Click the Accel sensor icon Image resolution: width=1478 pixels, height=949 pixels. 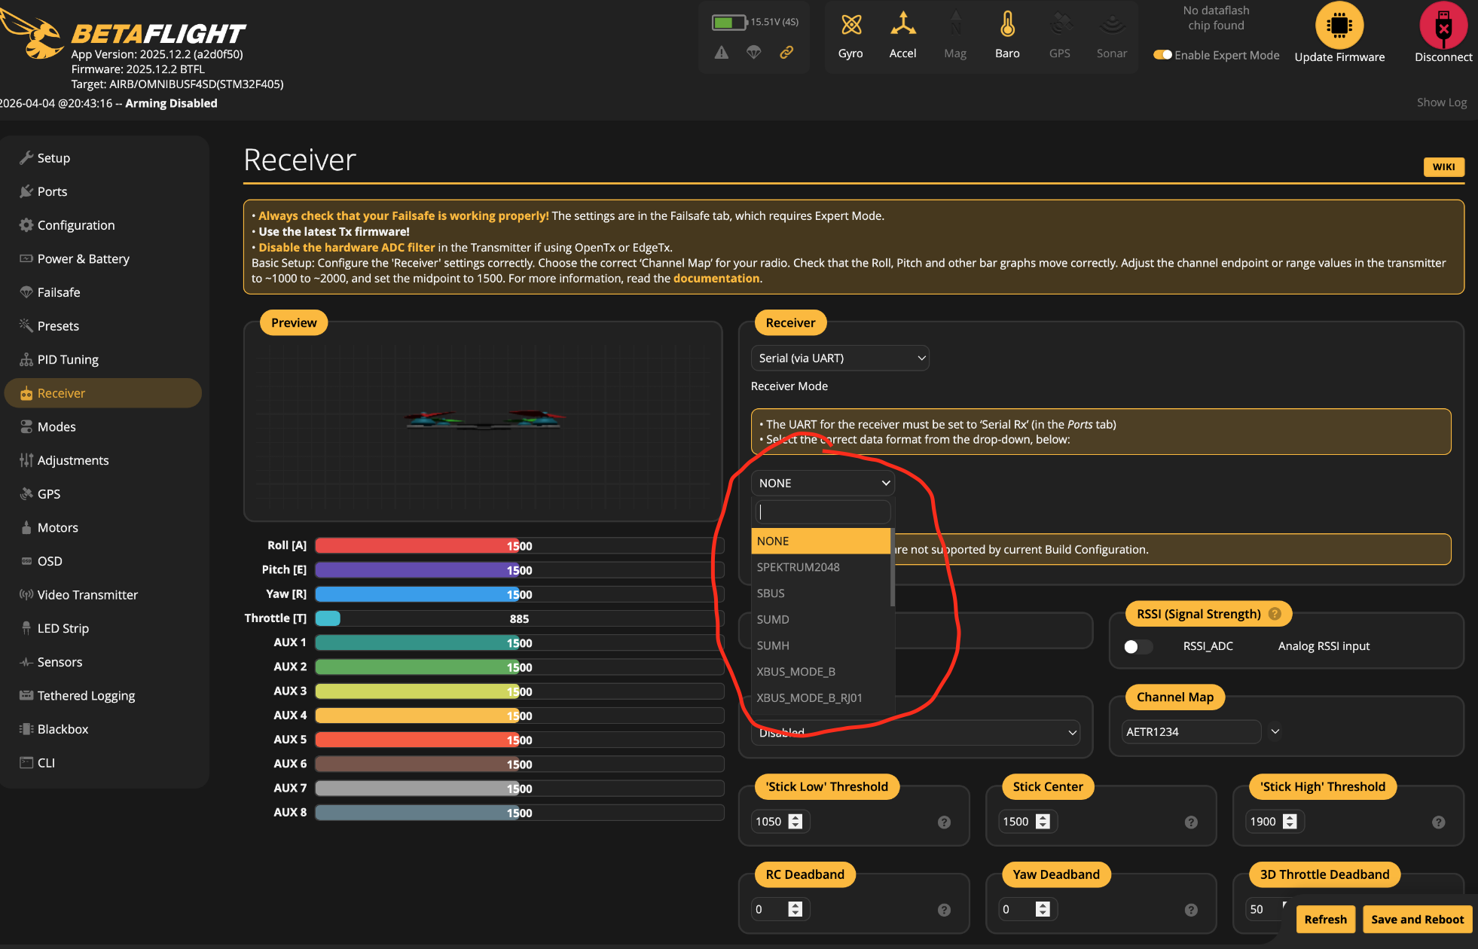tap(902, 24)
